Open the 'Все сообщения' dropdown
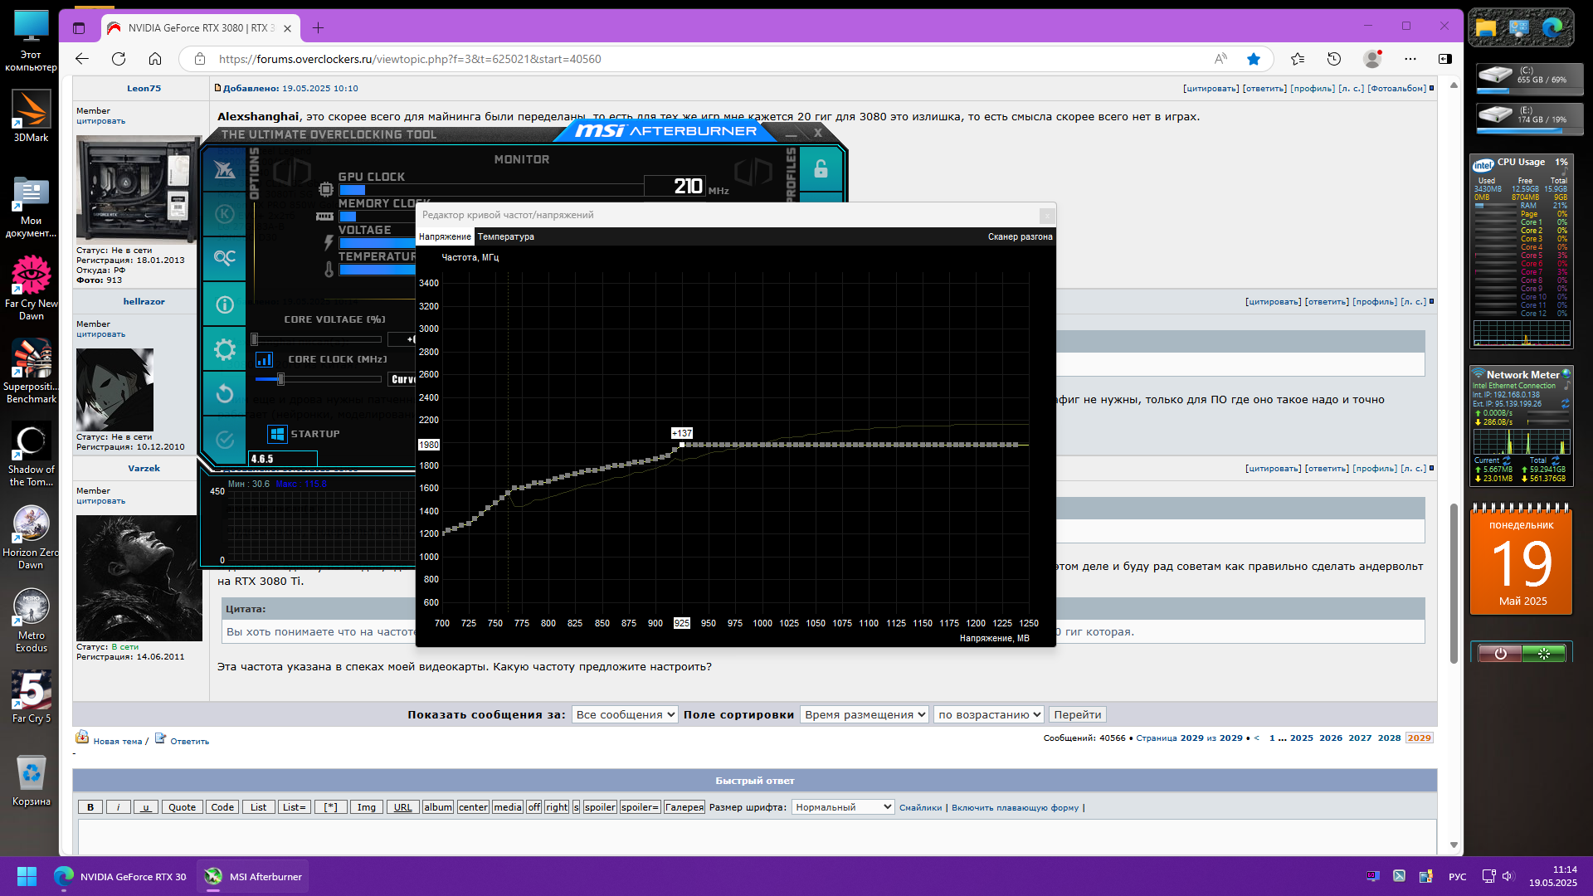 pos(625,714)
